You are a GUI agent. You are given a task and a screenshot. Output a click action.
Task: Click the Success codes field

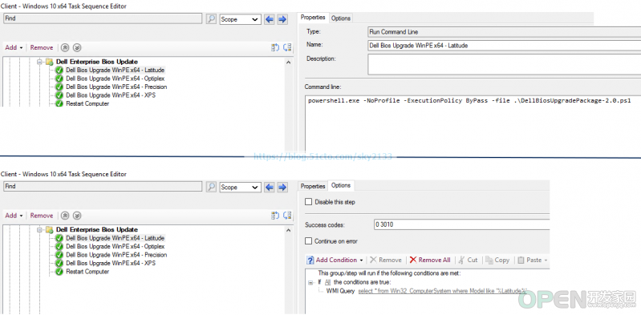pos(461,224)
